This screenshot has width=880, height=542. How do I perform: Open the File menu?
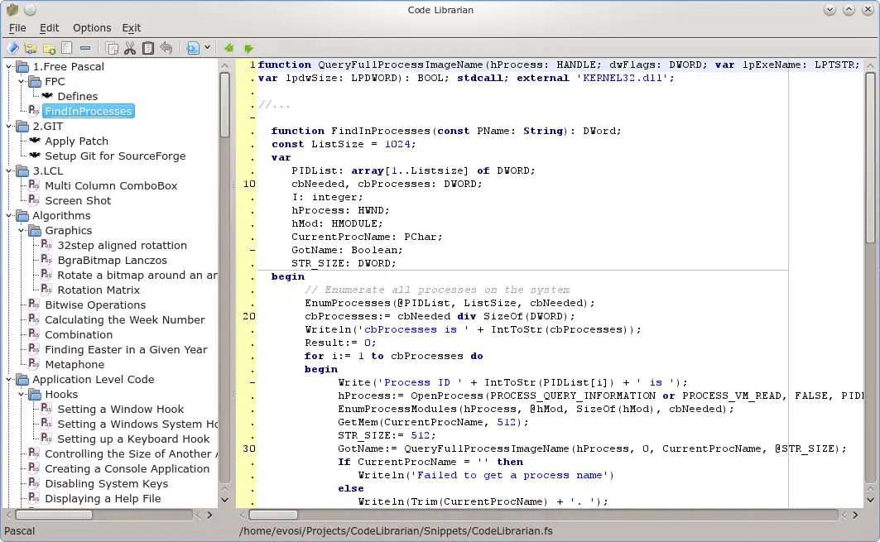click(x=17, y=27)
